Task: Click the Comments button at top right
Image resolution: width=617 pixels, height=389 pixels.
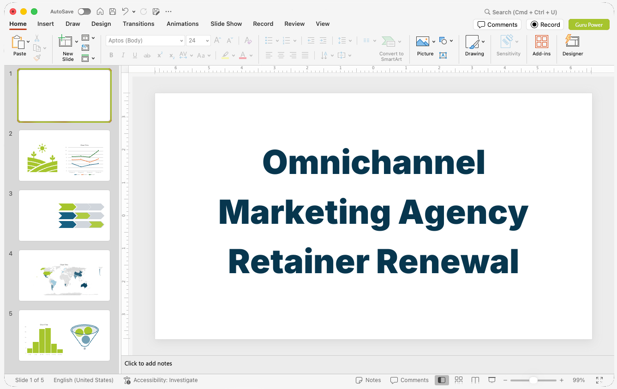Action: (x=497, y=24)
